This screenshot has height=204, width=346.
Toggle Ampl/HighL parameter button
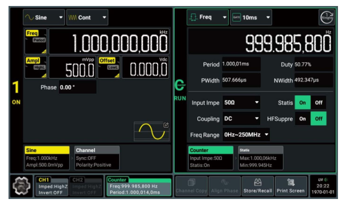click(36, 67)
